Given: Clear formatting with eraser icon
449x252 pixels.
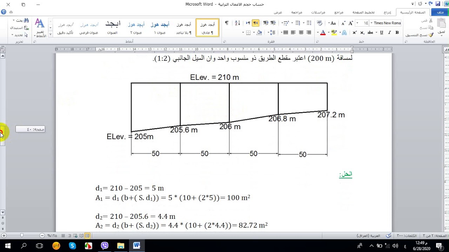Looking at the screenshot, I should pyautogui.click(x=320, y=23).
